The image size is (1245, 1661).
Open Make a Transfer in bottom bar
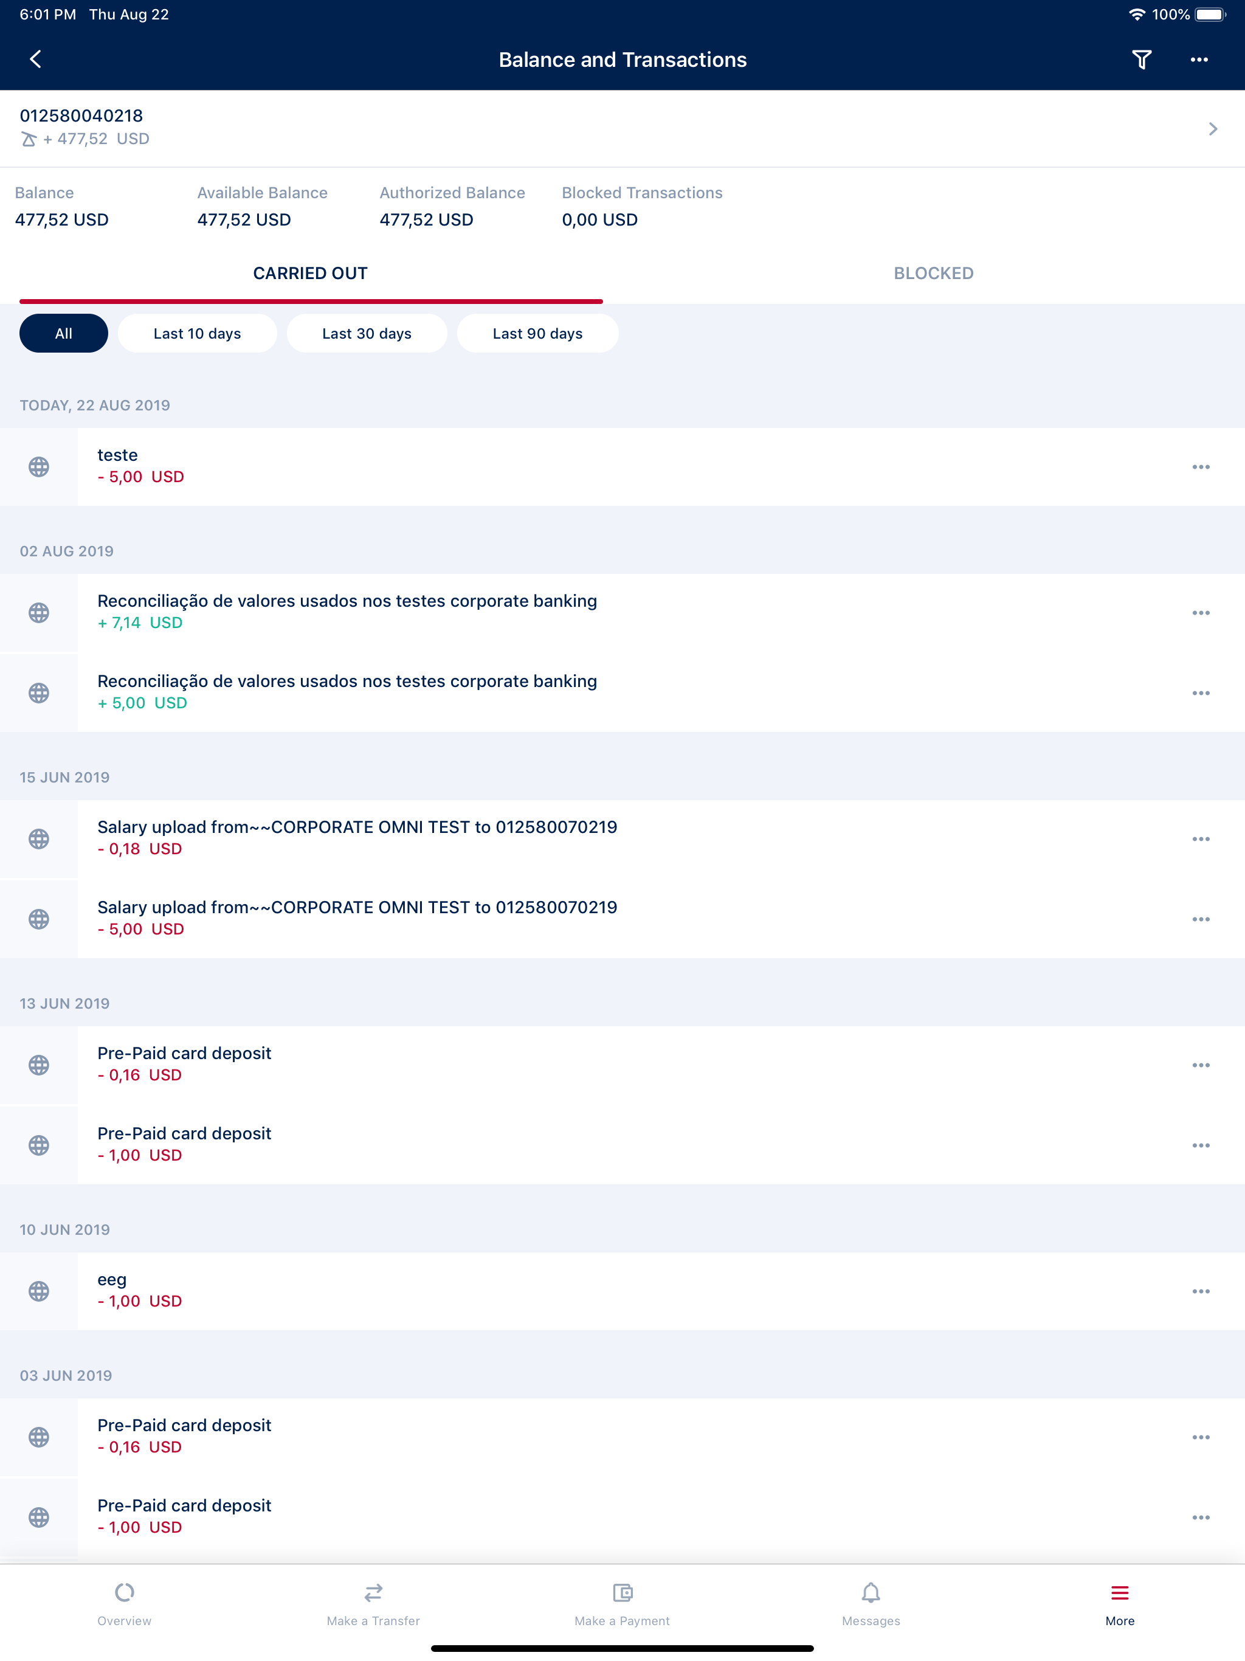373,1604
